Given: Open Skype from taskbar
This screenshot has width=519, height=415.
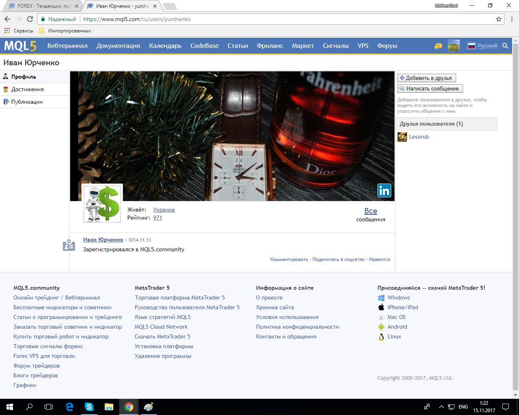Looking at the screenshot, I should point(89,407).
